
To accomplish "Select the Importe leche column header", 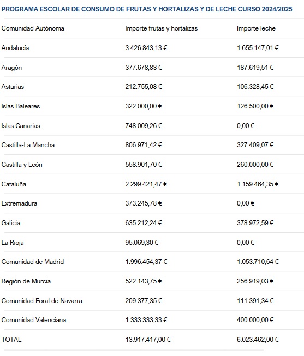I will [256, 28].
